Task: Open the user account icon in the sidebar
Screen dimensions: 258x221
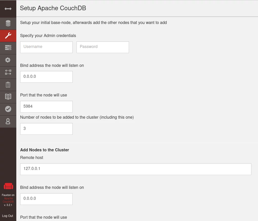Action: pyautogui.click(x=8, y=121)
